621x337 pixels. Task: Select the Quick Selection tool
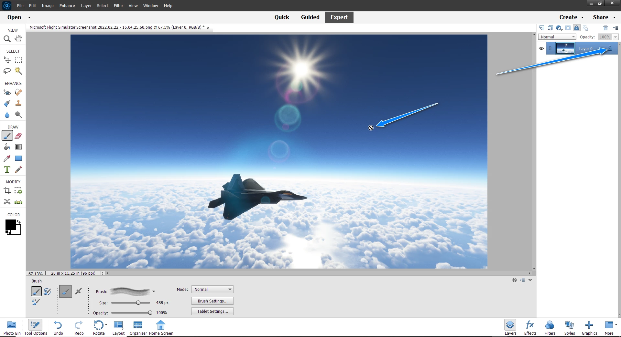click(18, 71)
